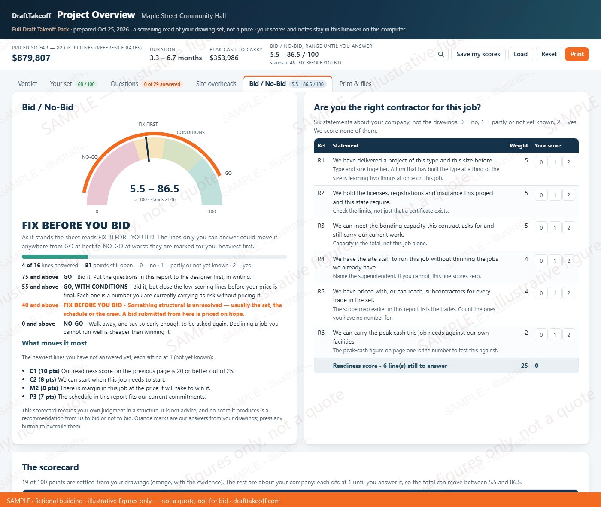The width and height of the screenshot is (601, 507).
Task: Open the Verdict tab
Action: tap(27, 84)
